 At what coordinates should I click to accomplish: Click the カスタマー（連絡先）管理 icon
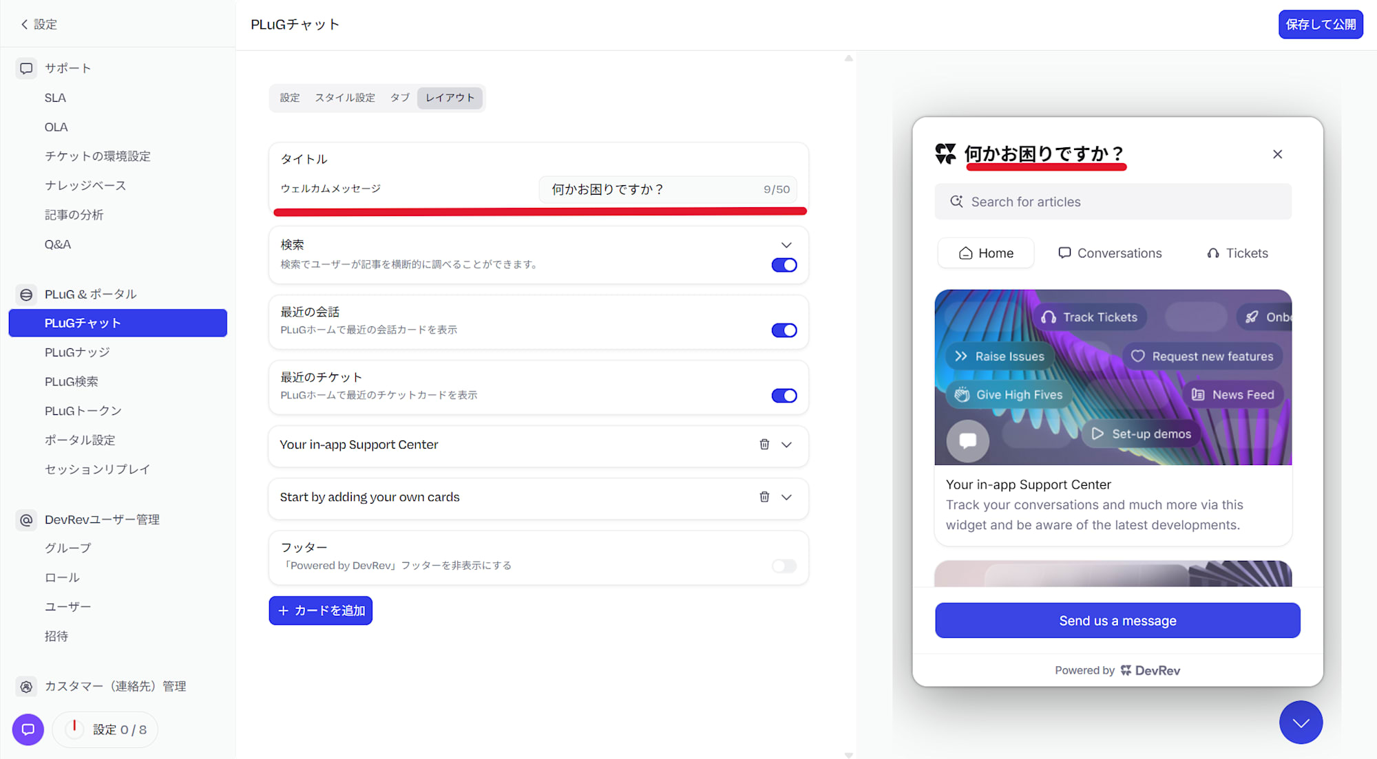26,686
